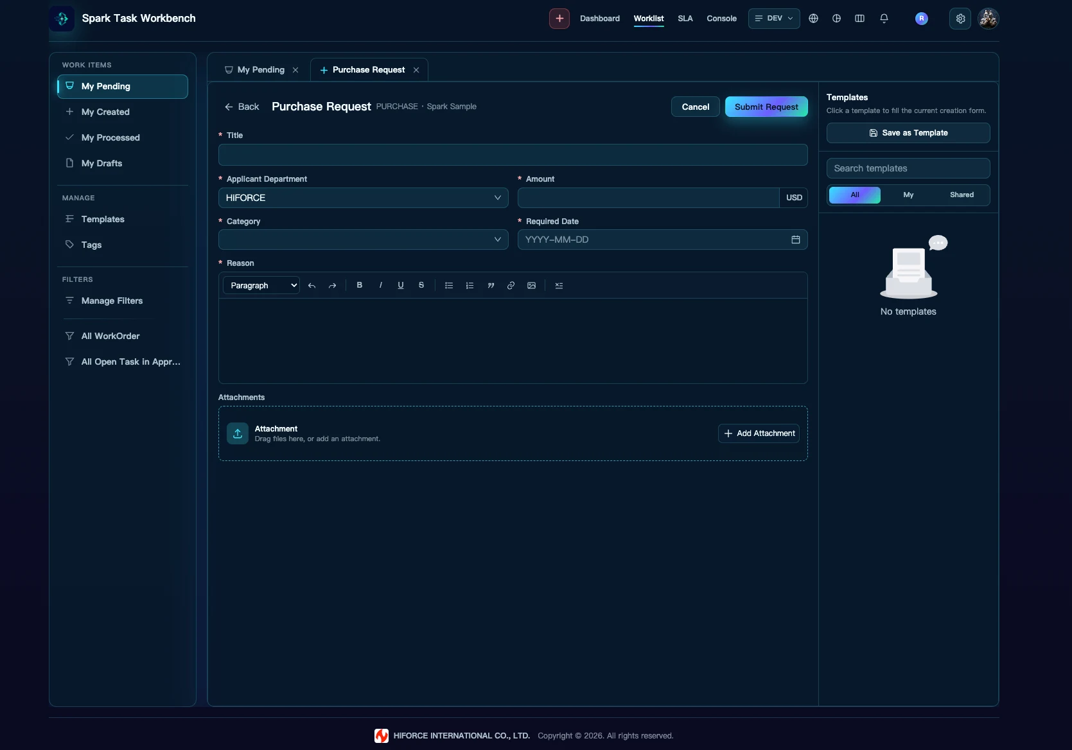Close the Purchase Request tab

[x=416, y=70]
